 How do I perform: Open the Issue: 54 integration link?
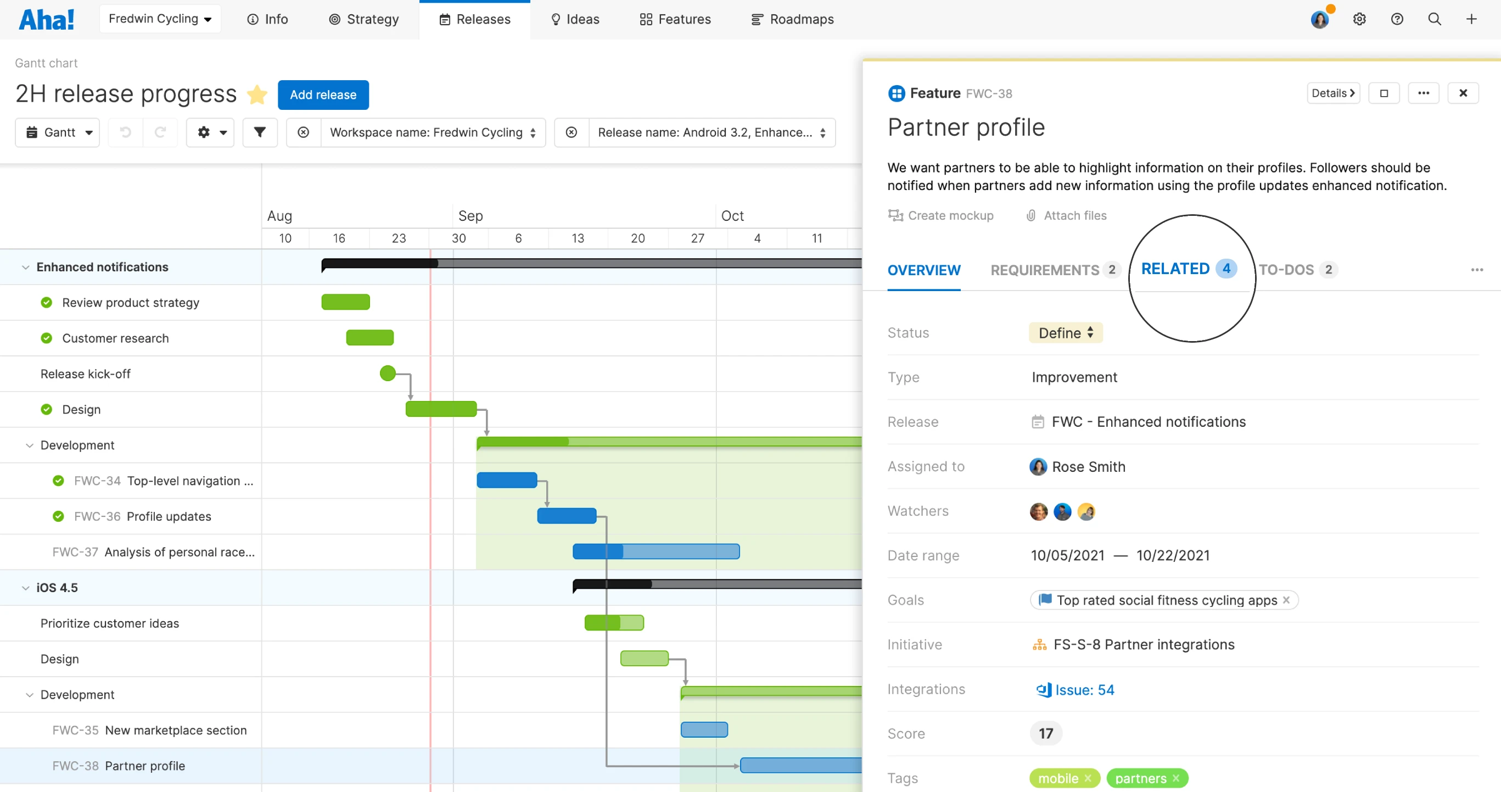(x=1084, y=689)
